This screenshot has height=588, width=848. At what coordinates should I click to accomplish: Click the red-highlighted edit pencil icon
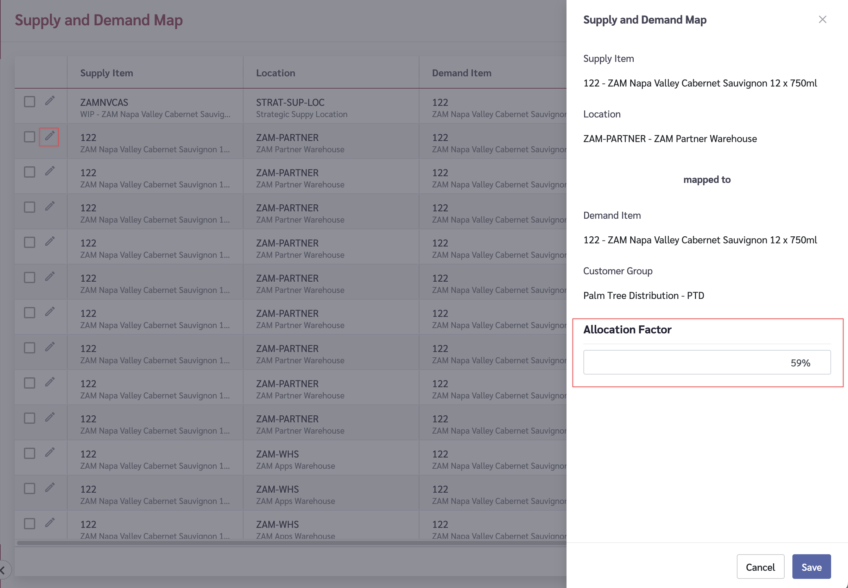49,136
